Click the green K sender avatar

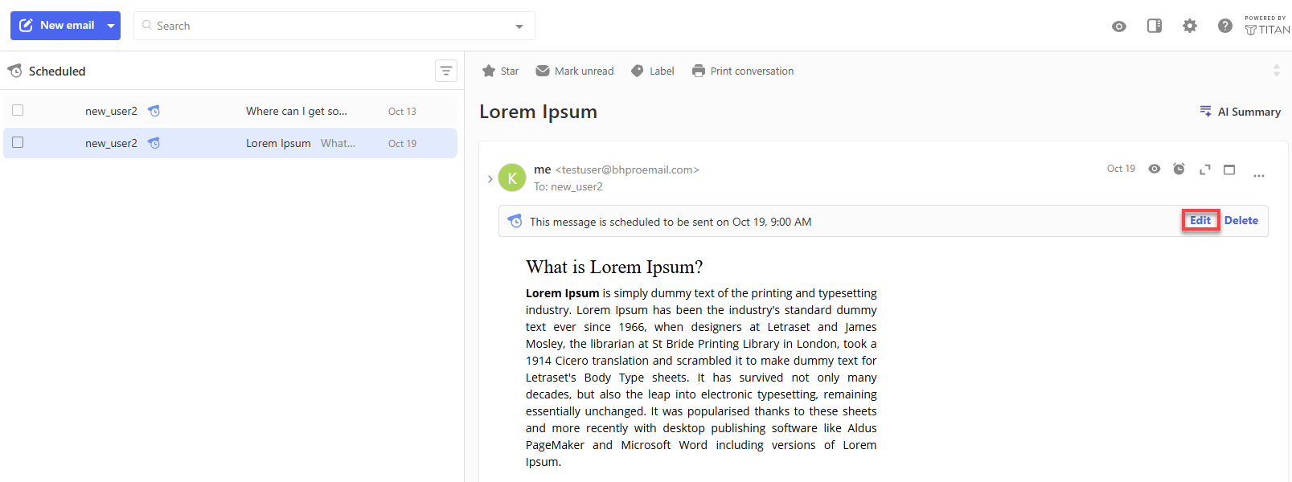(x=512, y=178)
